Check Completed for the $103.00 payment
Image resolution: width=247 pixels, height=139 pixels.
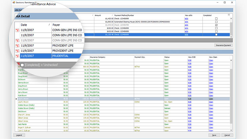[x=216, y=32]
